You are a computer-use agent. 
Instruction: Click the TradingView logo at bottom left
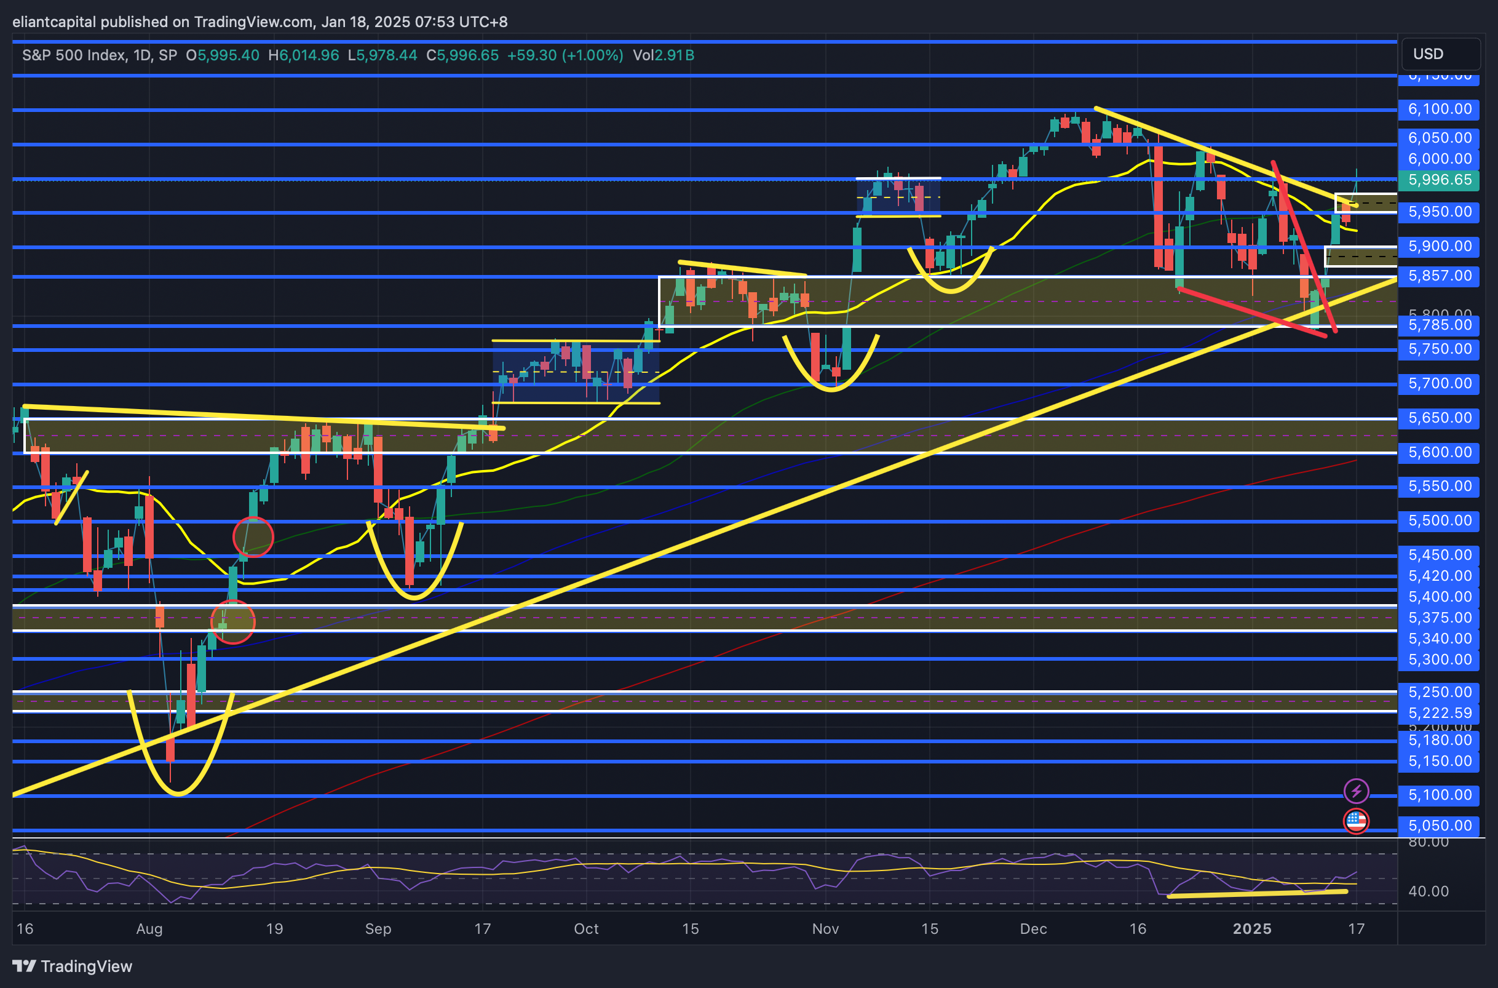click(72, 966)
